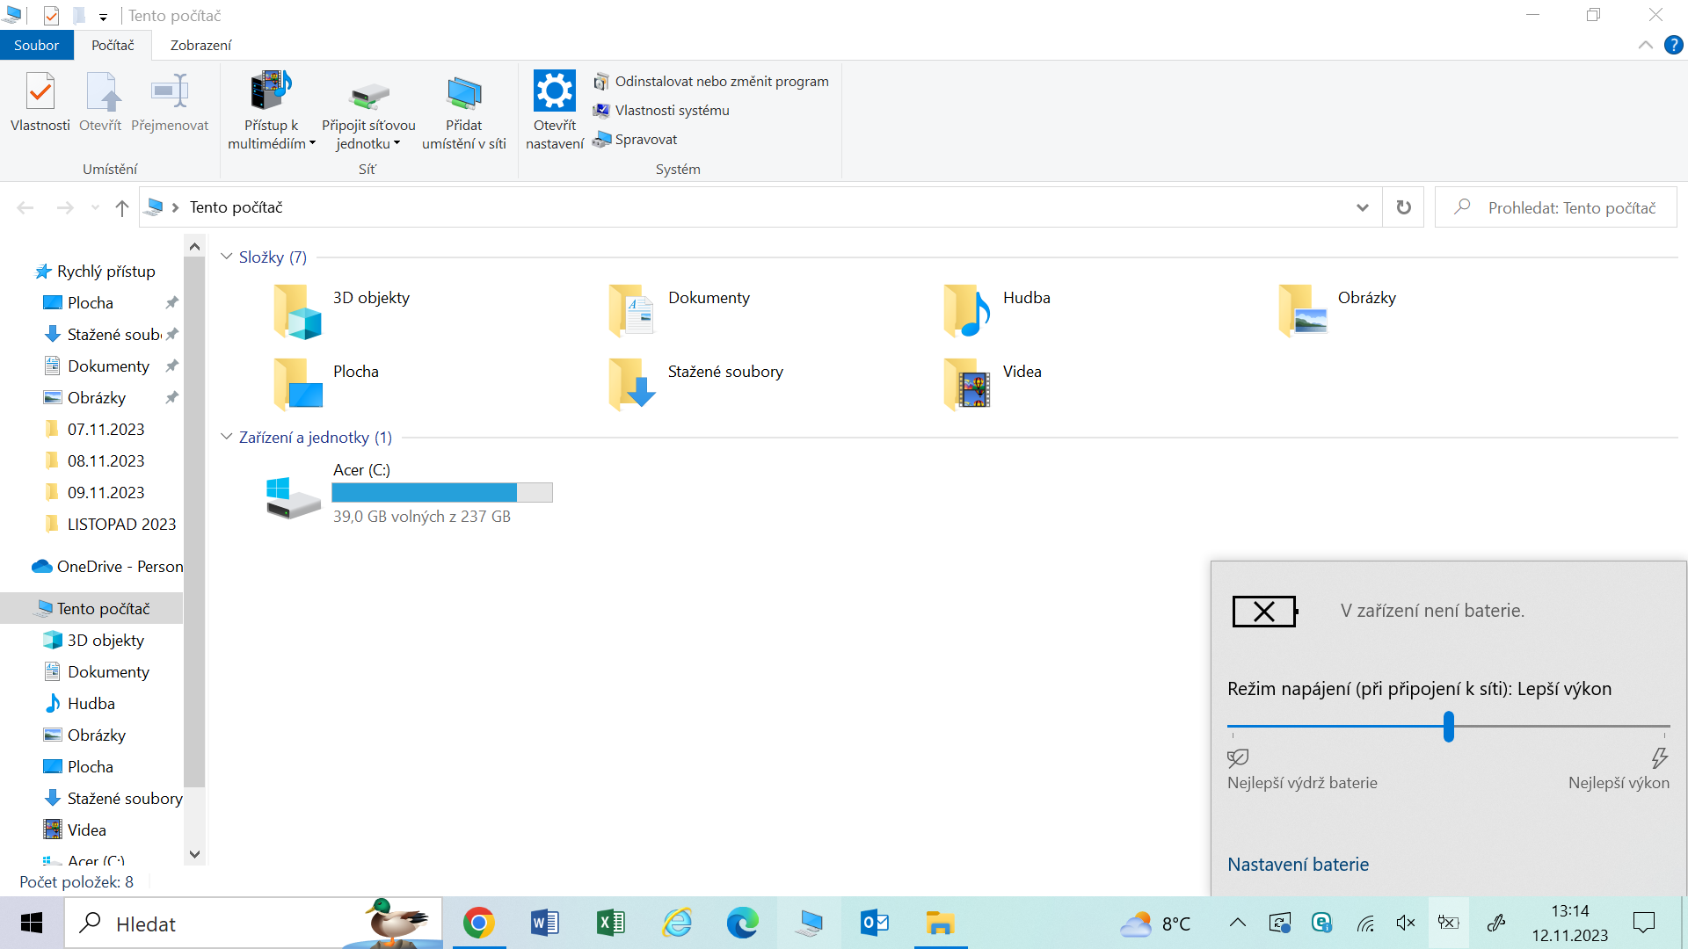
Task: Open the Videa folder icon
Action: [967, 384]
